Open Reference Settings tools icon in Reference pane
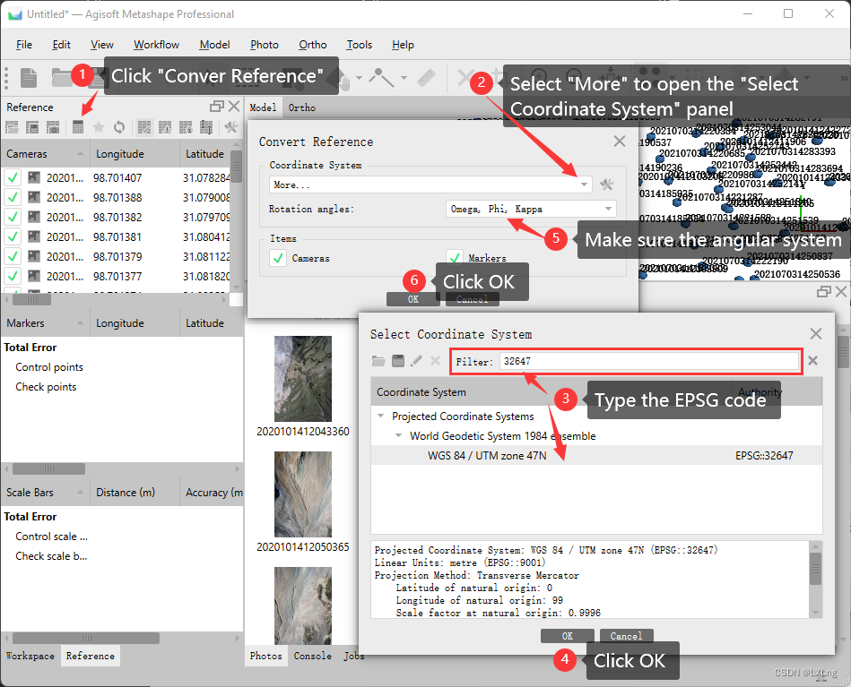Screen dimensions: 851x687 pos(231,127)
